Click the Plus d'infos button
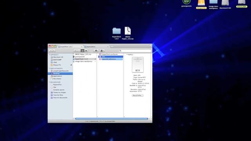 (138, 96)
